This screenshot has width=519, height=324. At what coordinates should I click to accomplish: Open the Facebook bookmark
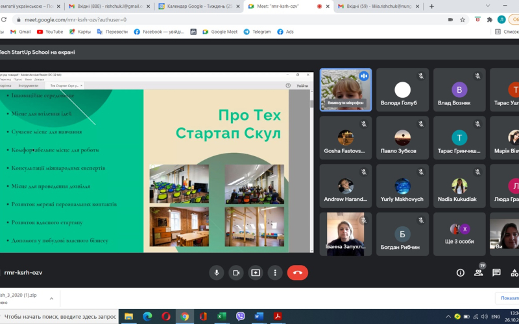(159, 32)
